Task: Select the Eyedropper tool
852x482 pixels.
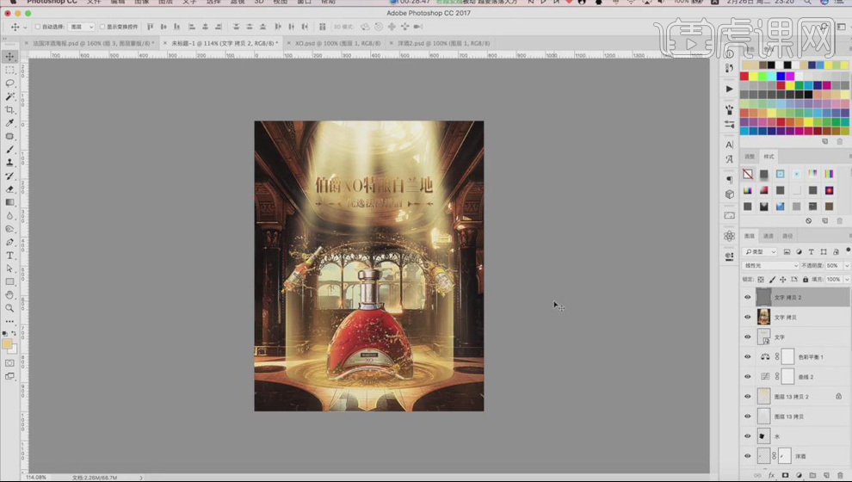Action: click(9, 123)
